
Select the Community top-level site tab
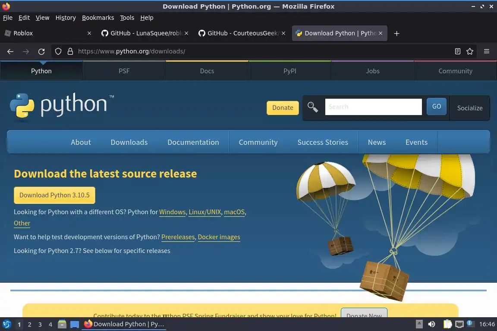(456, 71)
